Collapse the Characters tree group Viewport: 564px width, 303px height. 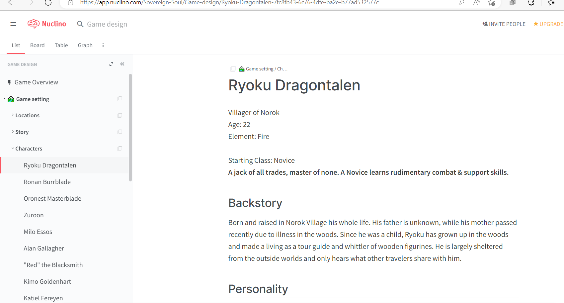13,149
